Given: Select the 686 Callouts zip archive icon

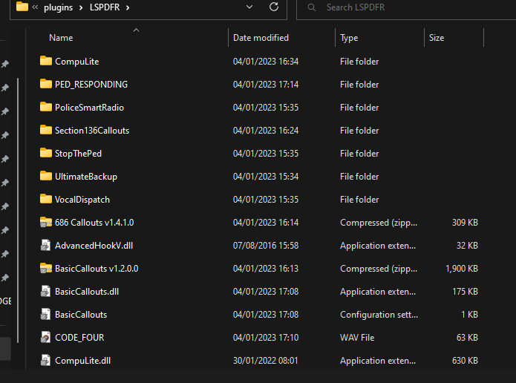Looking at the screenshot, I should click(x=46, y=222).
